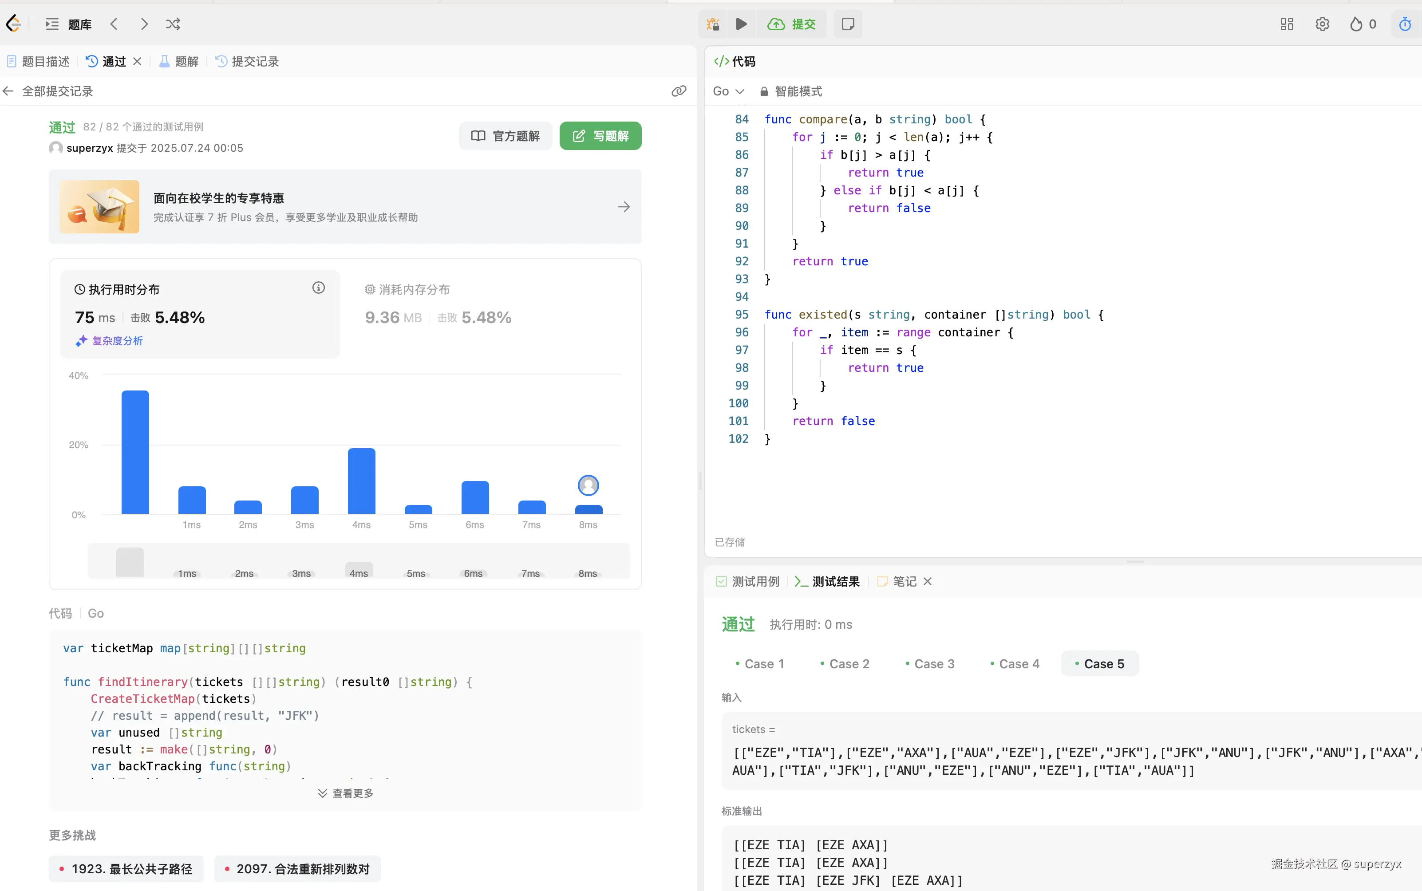
Task: Select Case 5 result
Action: click(x=1100, y=664)
